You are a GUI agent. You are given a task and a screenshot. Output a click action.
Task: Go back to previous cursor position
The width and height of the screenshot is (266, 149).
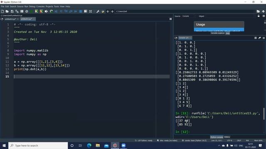point(108,11)
